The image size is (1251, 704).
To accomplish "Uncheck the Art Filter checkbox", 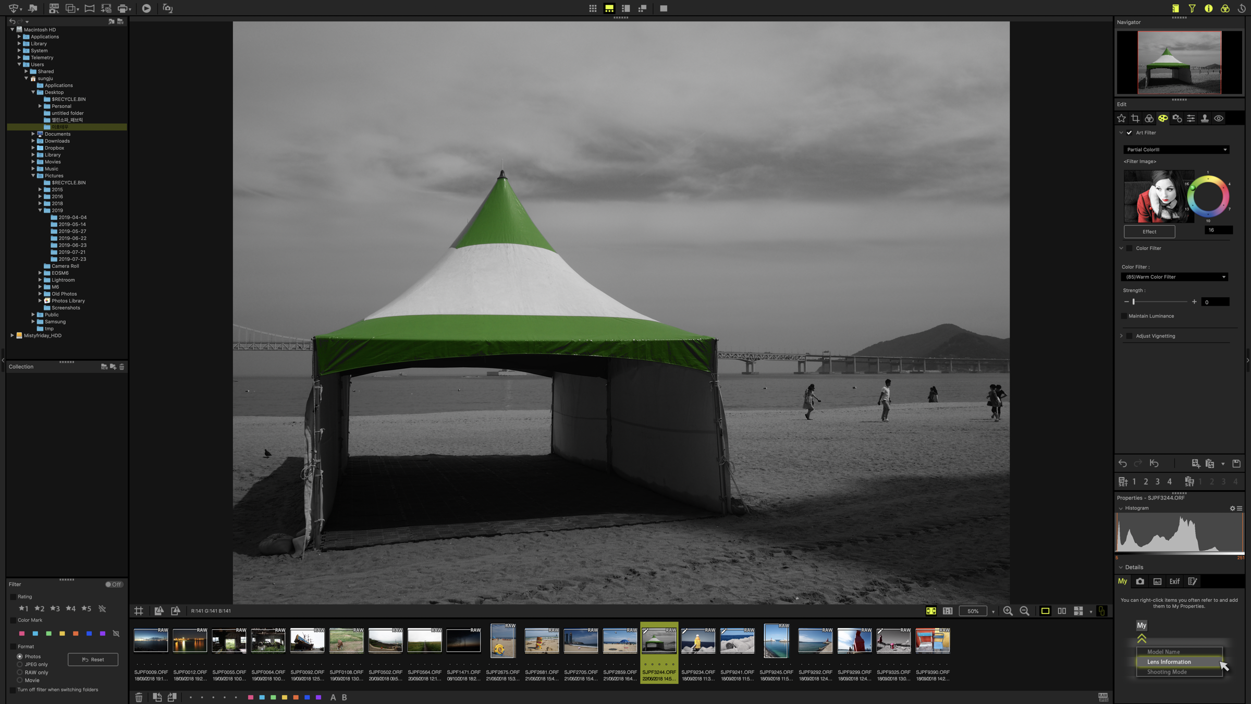I will [1129, 133].
